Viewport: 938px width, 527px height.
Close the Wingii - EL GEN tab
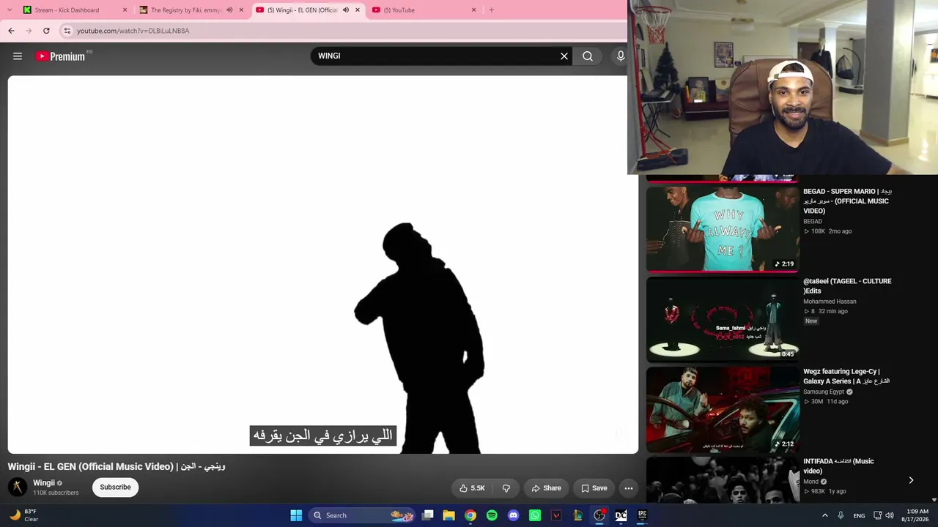pos(358,10)
